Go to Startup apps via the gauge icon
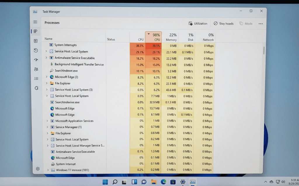The image size is (299, 186). tap(36, 60)
